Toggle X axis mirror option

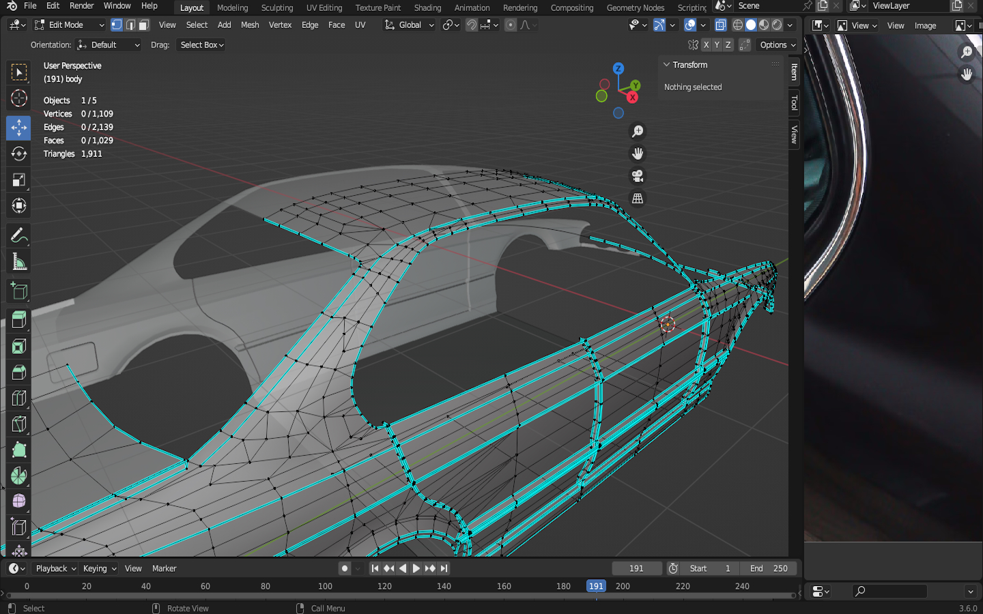(x=706, y=45)
